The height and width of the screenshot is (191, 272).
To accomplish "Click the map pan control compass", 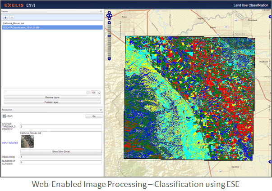I will click(109, 17).
